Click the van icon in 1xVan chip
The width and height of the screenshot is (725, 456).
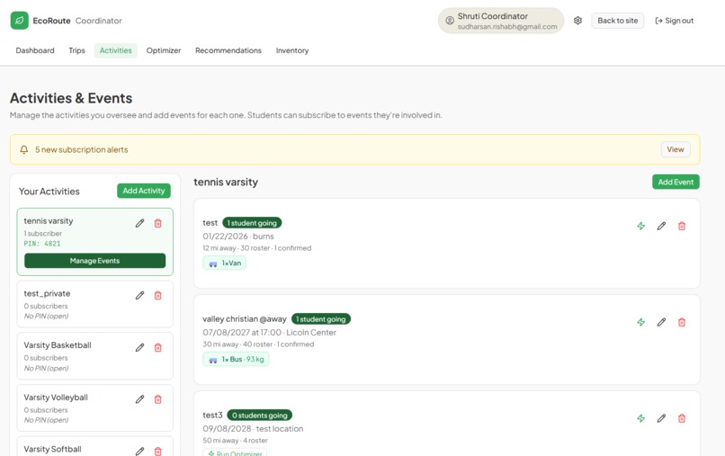point(213,264)
